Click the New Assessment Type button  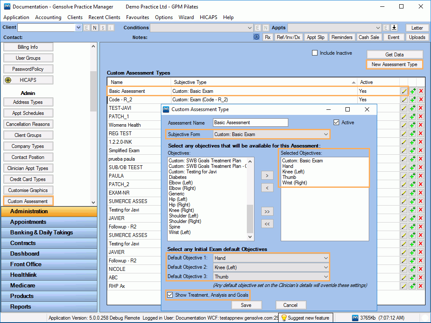(394, 64)
